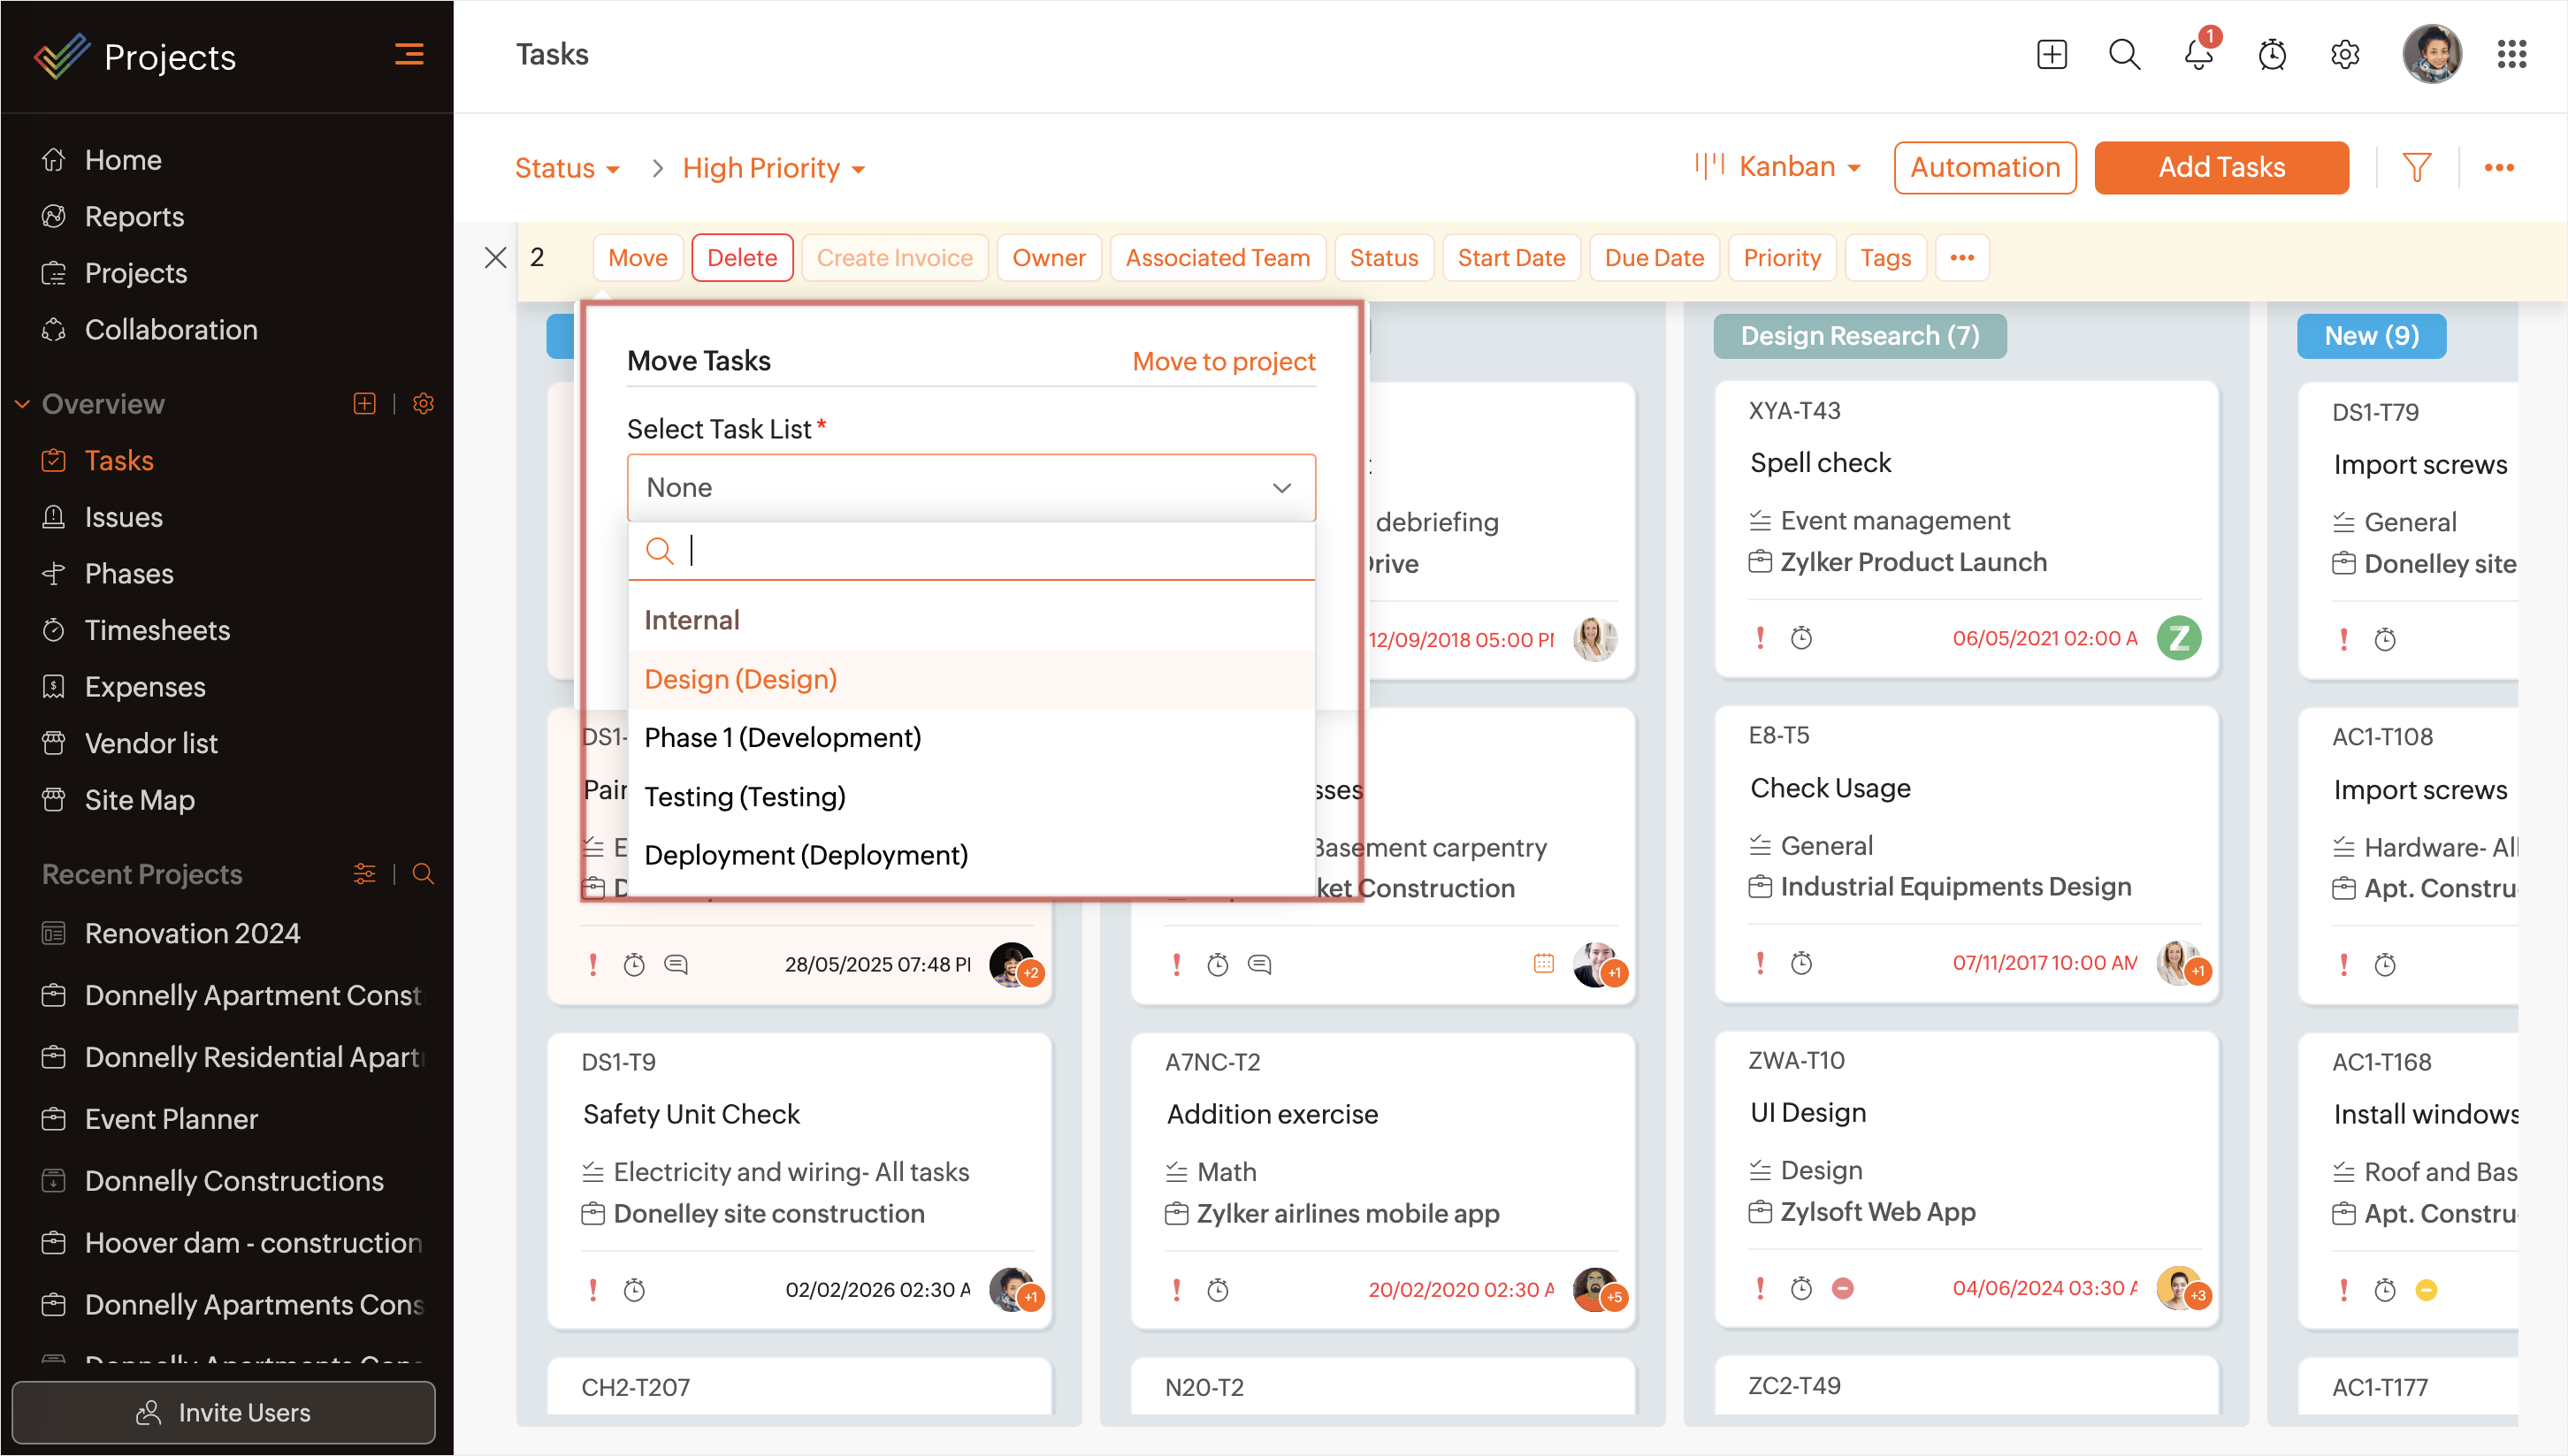Open the timer stopwatch in header
The height and width of the screenshot is (1456, 2568).
tap(2271, 55)
